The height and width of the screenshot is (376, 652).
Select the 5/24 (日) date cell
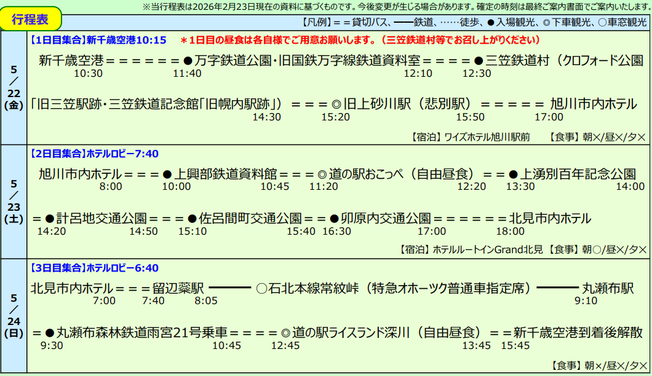click(14, 316)
